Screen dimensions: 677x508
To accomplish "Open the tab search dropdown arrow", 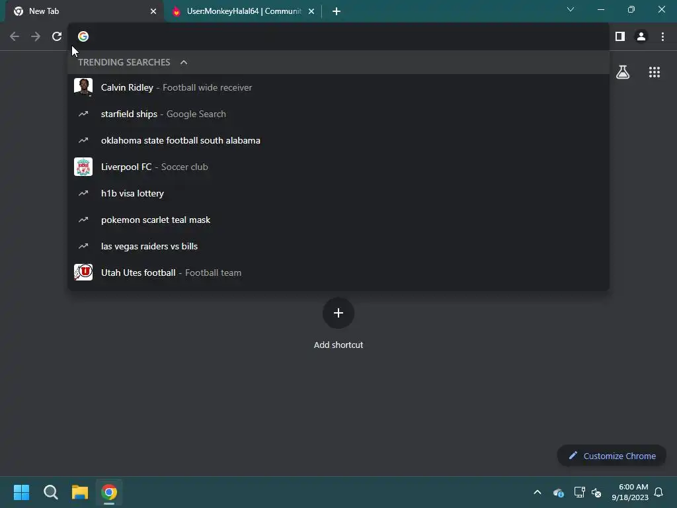I will pyautogui.click(x=571, y=9).
